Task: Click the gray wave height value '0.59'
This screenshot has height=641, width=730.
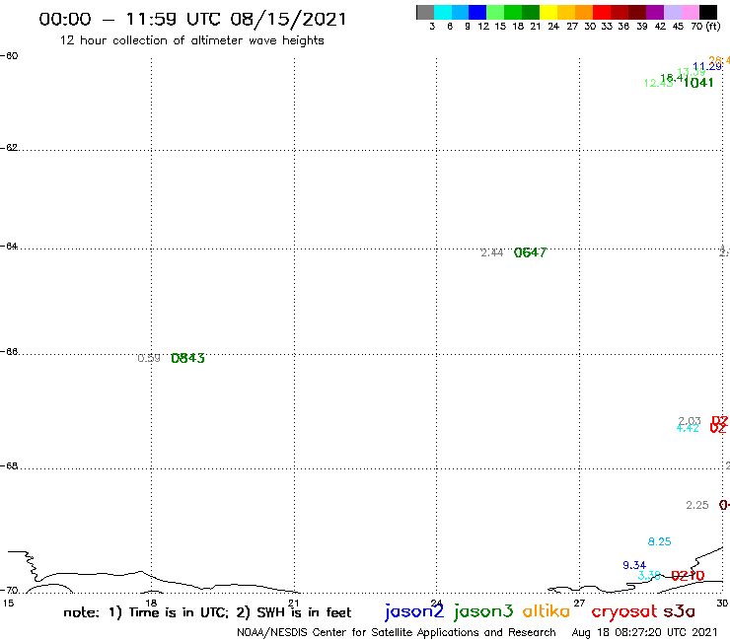Action: point(149,358)
